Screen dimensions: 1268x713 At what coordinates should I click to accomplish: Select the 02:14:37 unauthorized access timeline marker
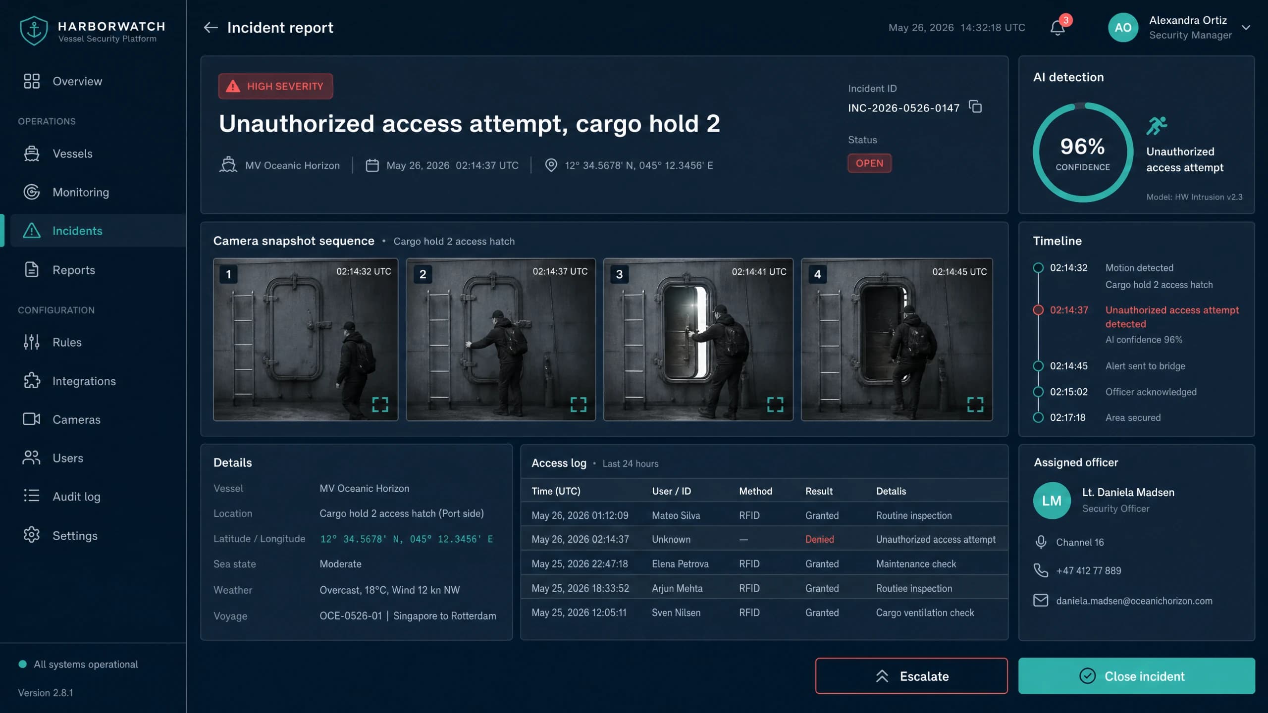(x=1038, y=310)
